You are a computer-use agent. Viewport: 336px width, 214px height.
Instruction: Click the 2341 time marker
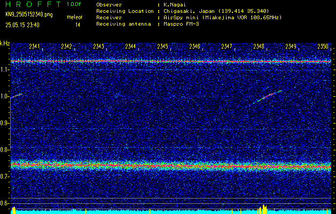pyautogui.click(x=34, y=47)
